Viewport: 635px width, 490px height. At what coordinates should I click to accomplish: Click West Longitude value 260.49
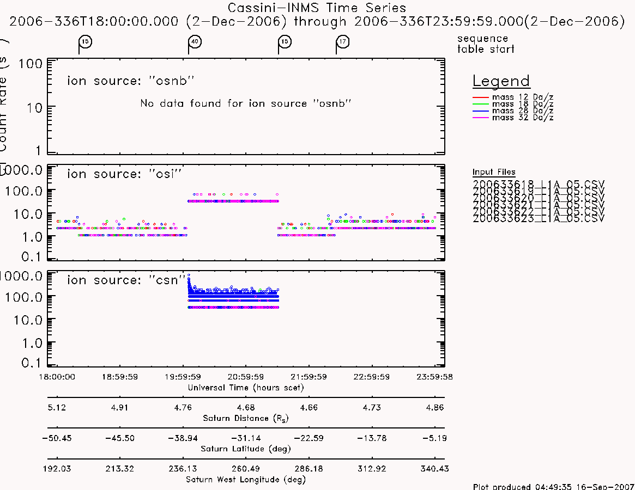245,469
